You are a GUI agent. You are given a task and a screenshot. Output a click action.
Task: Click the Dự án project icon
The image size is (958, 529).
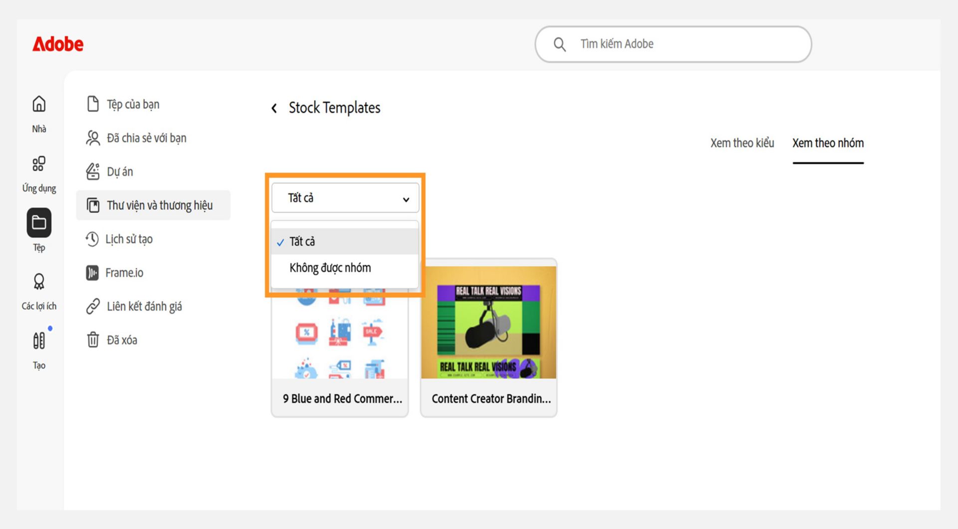pyautogui.click(x=93, y=172)
